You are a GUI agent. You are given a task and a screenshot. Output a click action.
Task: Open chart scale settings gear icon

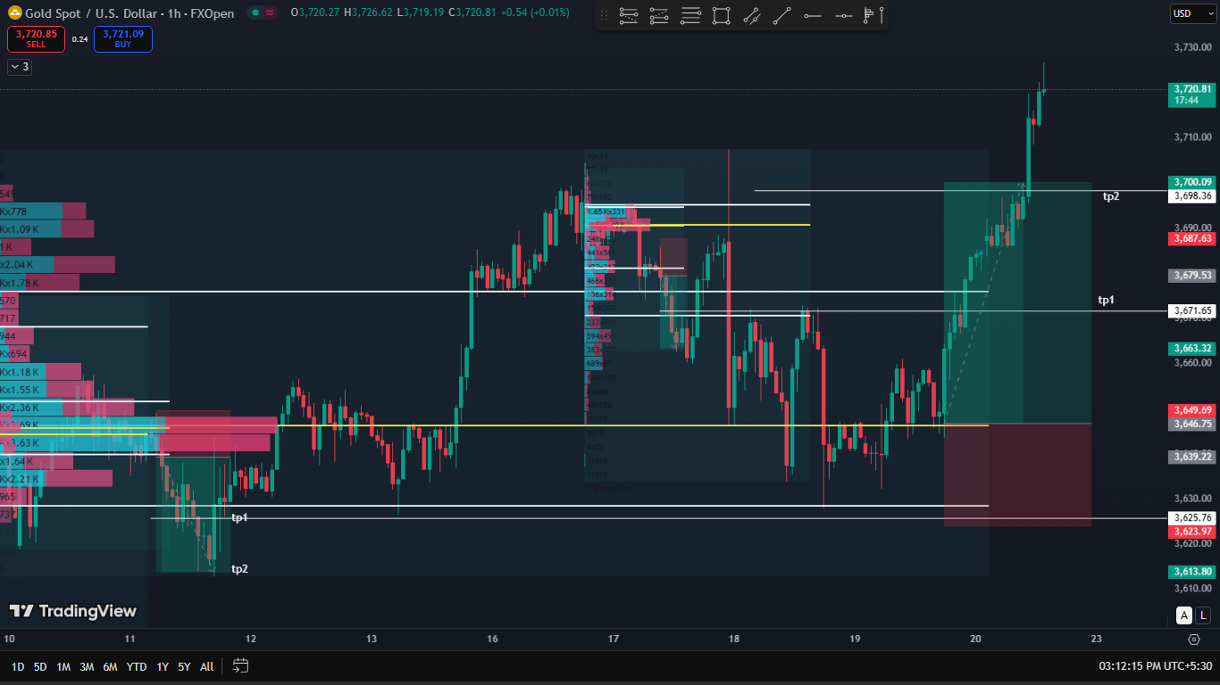pyautogui.click(x=1194, y=639)
